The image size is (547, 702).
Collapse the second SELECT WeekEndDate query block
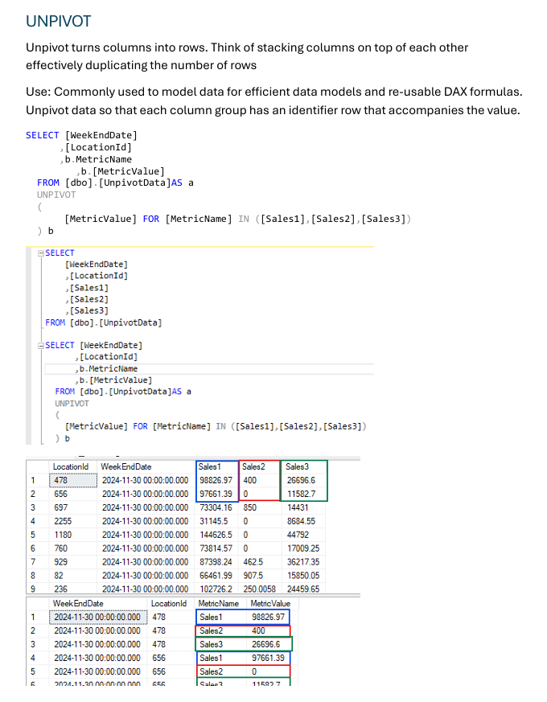click(41, 346)
